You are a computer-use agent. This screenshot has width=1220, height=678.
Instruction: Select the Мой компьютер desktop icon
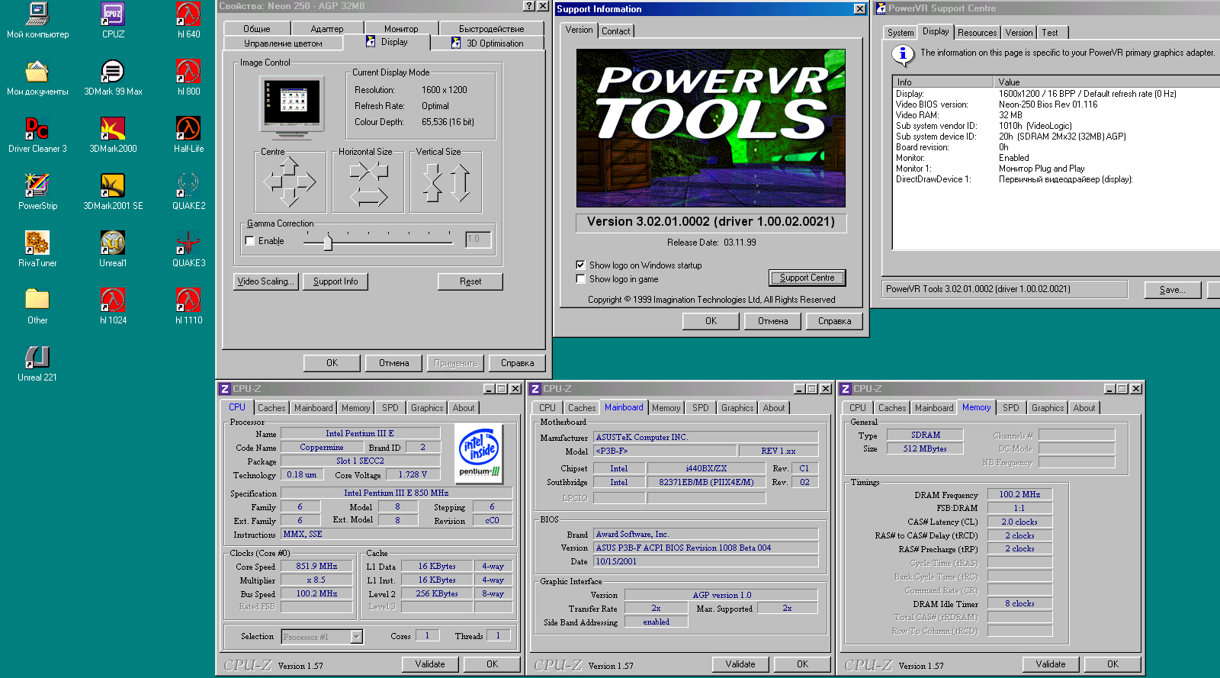tap(37, 20)
